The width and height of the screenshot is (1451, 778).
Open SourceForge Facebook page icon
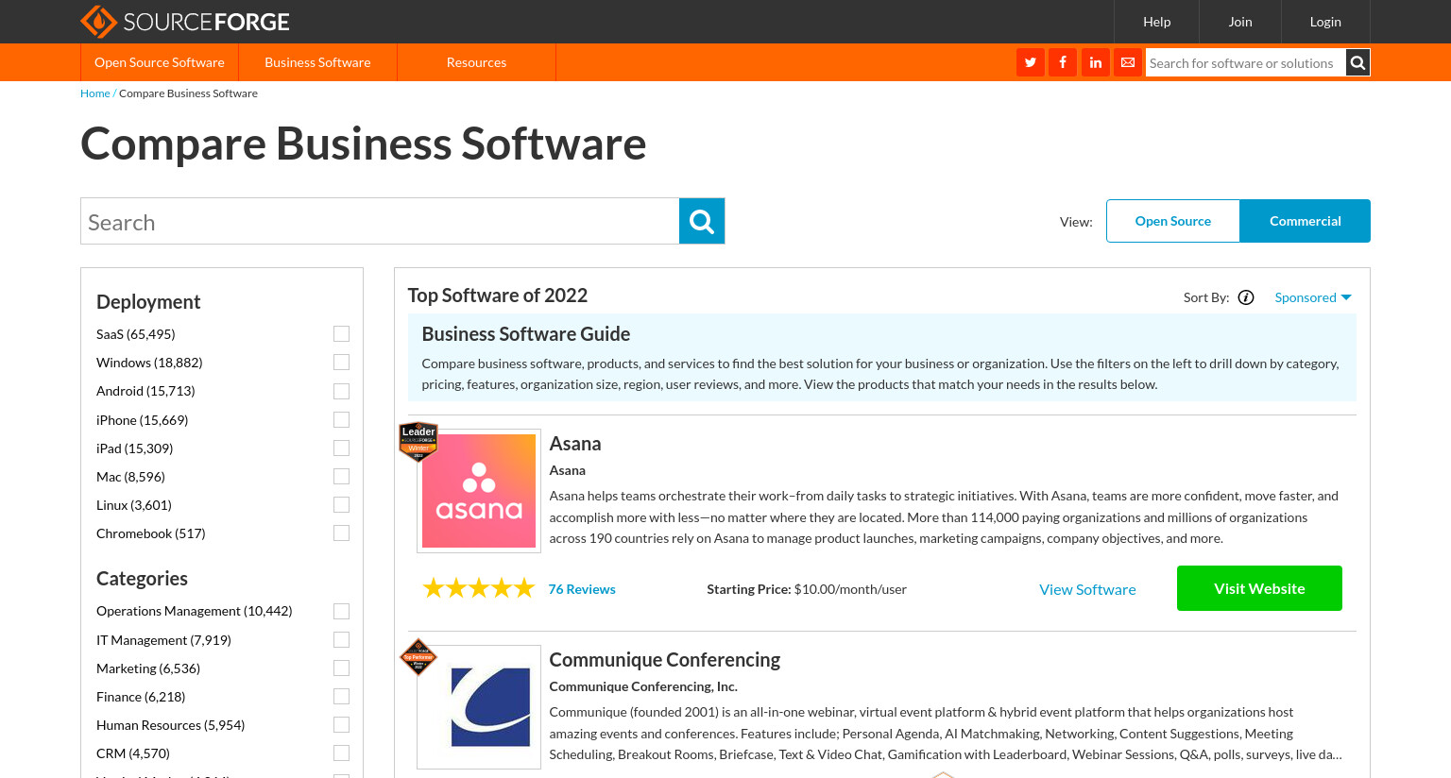1063,62
